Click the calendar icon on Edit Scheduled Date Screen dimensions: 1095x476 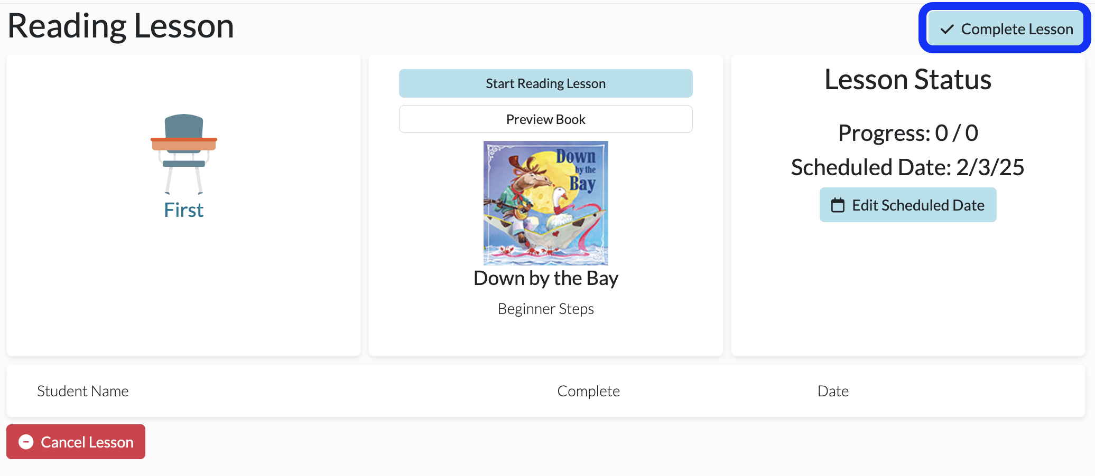point(838,205)
